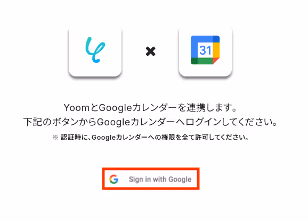This screenshot has width=308, height=222.
Task: Click the Google Calendar icon
Action: click(205, 50)
